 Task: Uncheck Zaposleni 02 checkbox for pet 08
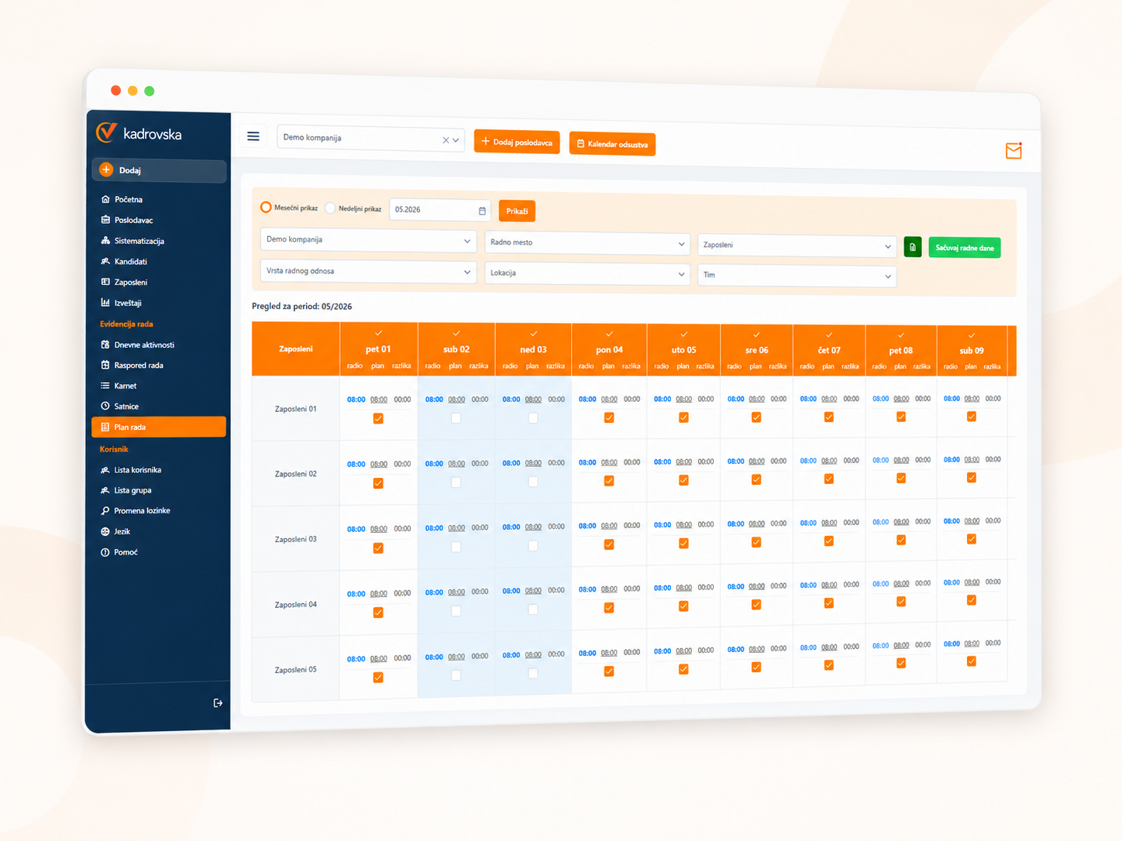pos(901,478)
